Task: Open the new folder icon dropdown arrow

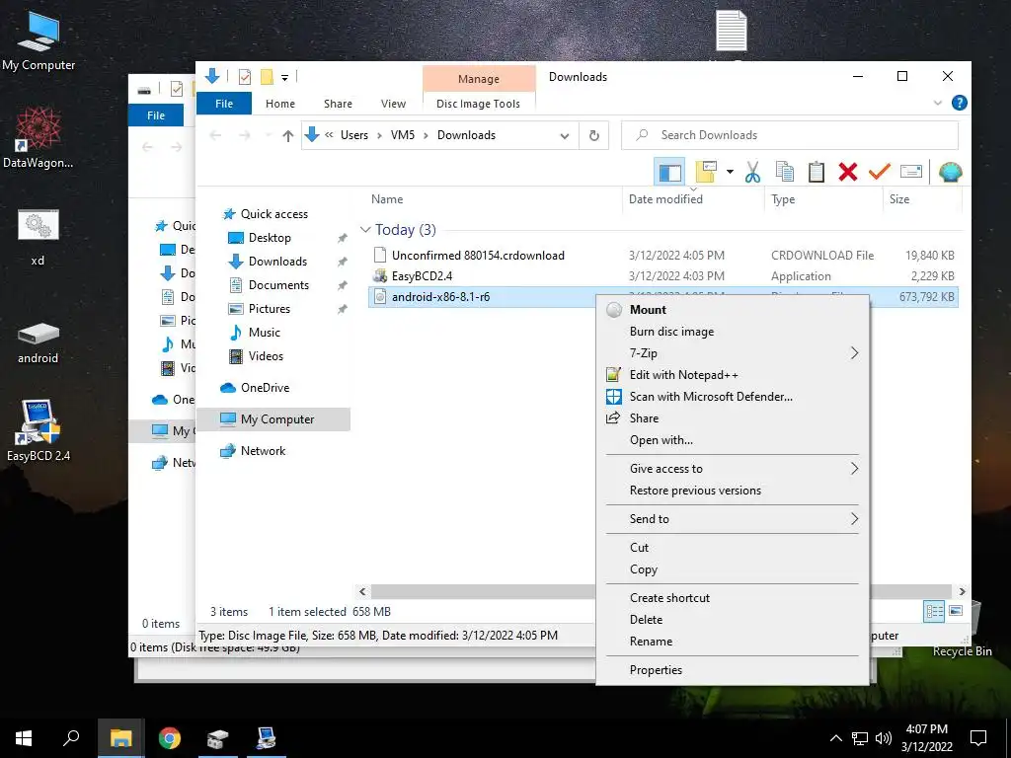Action: [730, 172]
